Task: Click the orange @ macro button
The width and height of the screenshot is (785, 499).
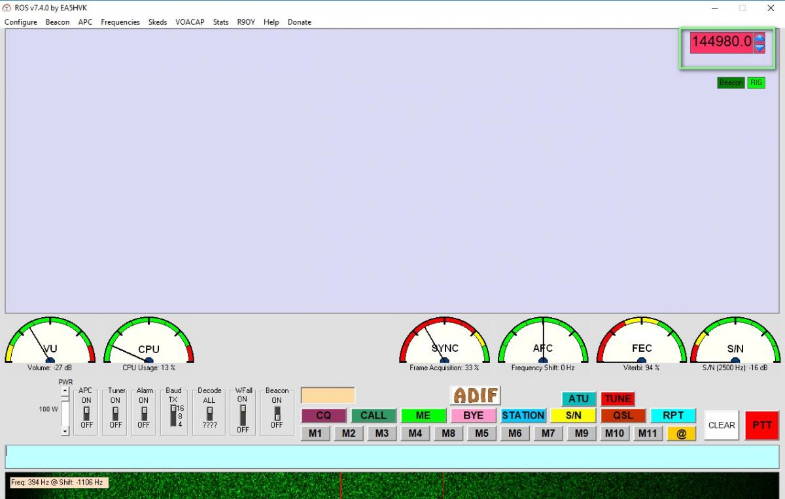Action: [681, 434]
